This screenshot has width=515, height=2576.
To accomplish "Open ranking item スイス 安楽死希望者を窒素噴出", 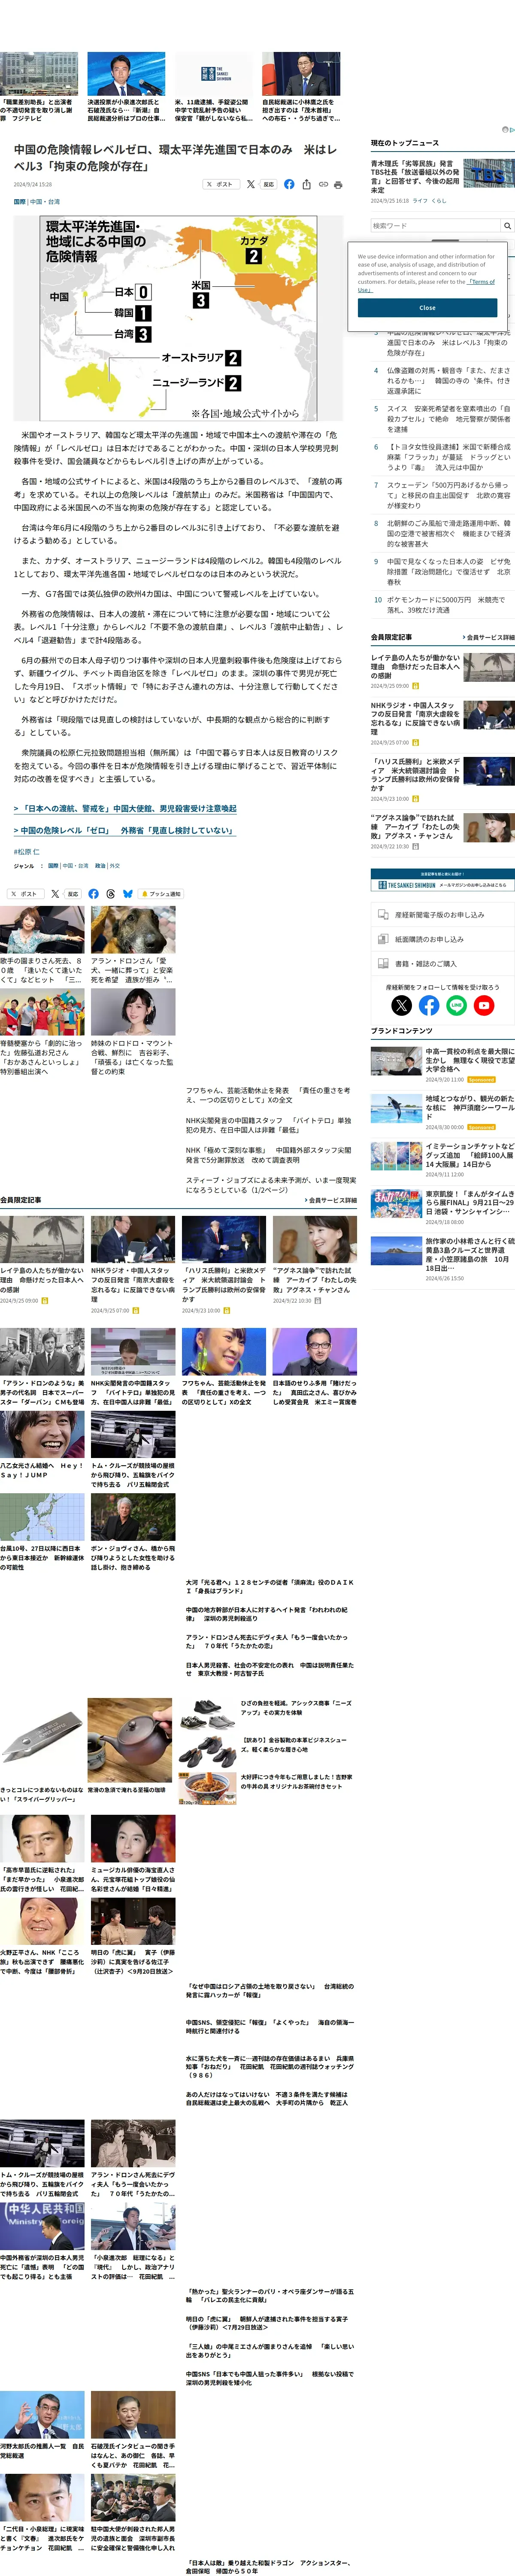I will coord(448,418).
